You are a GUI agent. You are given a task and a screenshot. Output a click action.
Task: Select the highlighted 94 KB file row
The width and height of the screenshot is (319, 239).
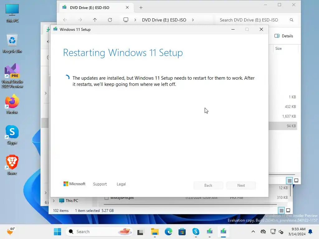click(x=283, y=126)
